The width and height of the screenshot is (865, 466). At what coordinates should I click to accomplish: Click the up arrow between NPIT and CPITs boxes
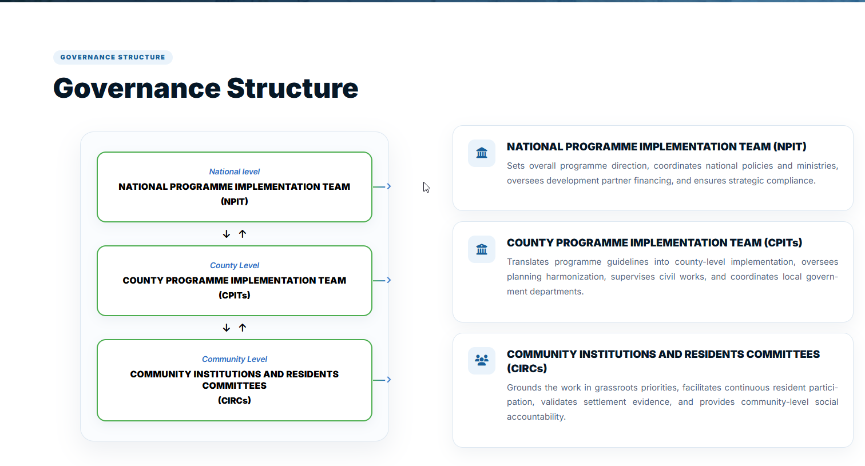point(243,234)
